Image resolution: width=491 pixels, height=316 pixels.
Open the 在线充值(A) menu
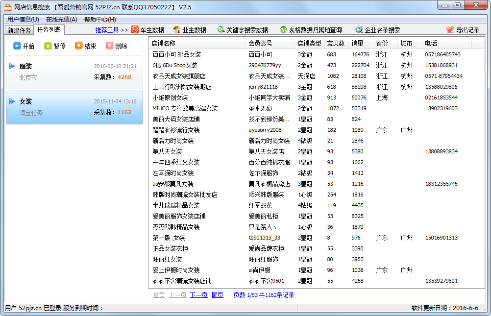(61, 20)
